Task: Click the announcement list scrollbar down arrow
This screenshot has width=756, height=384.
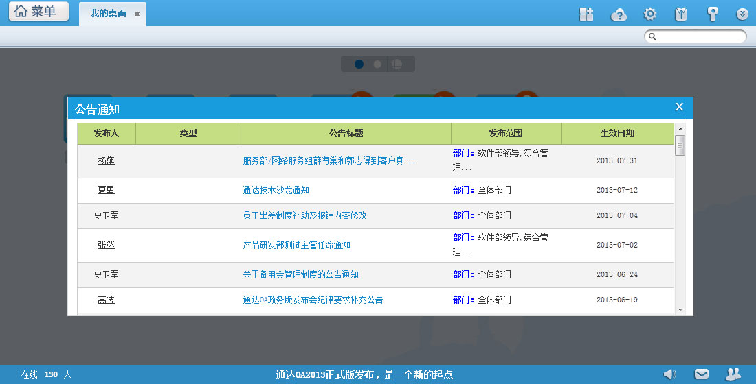Action: (x=680, y=309)
